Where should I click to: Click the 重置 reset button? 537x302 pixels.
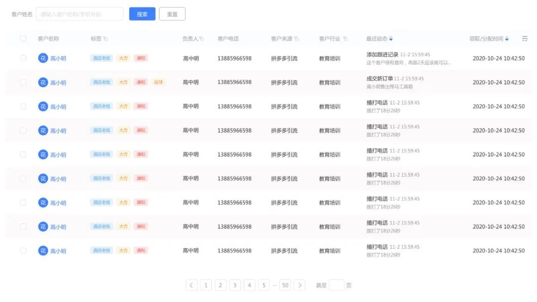172,13
